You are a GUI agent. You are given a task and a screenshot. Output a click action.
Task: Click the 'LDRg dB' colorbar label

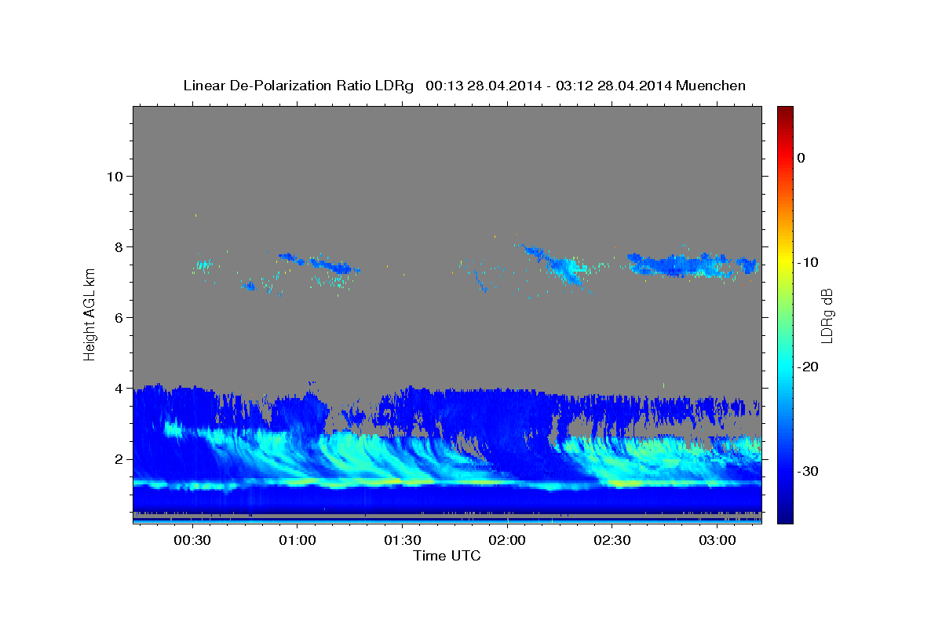click(x=827, y=315)
